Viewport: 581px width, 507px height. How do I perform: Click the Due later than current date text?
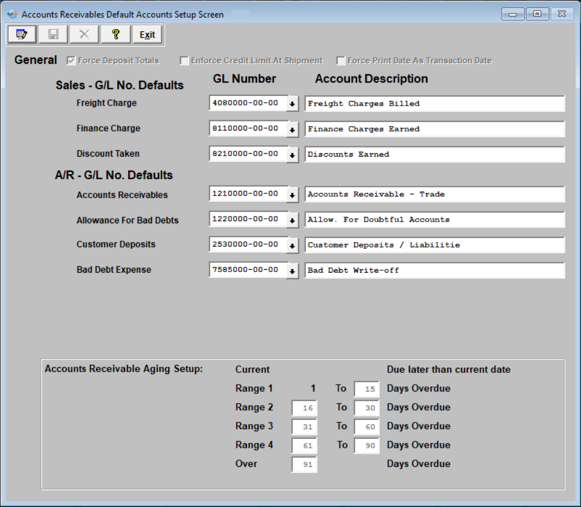pos(448,370)
